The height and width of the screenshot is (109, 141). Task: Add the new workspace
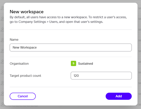(119, 96)
